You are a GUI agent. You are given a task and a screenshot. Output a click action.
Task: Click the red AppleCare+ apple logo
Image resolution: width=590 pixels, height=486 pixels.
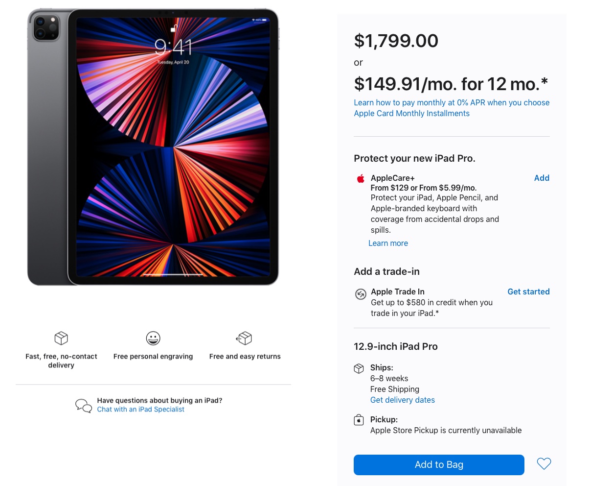coord(361,178)
